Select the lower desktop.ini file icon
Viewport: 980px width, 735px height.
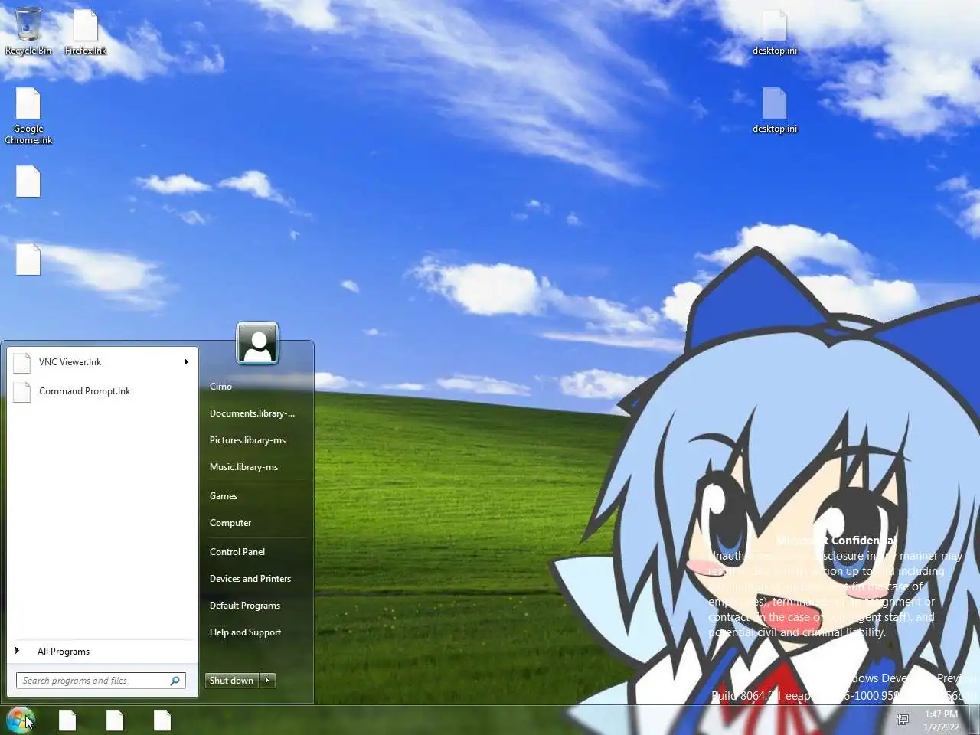pos(774,109)
